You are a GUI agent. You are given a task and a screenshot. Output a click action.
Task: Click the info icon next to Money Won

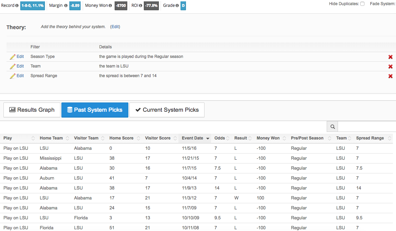(x=110, y=5)
